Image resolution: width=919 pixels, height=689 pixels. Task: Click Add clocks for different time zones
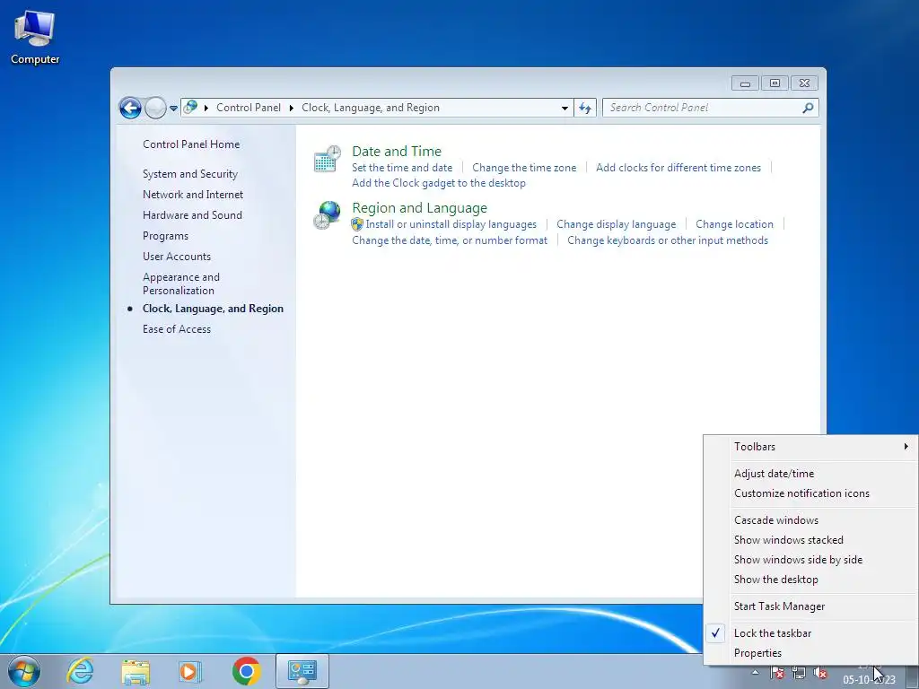pyautogui.click(x=678, y=168)
